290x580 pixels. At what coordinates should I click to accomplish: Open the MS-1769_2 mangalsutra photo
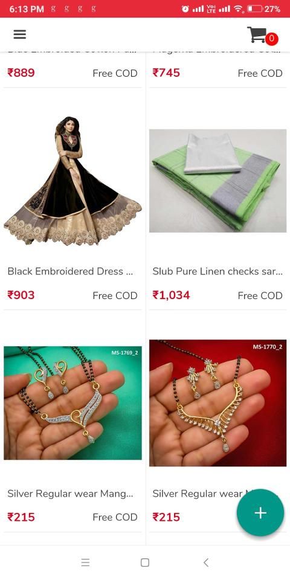click(73, 403)
